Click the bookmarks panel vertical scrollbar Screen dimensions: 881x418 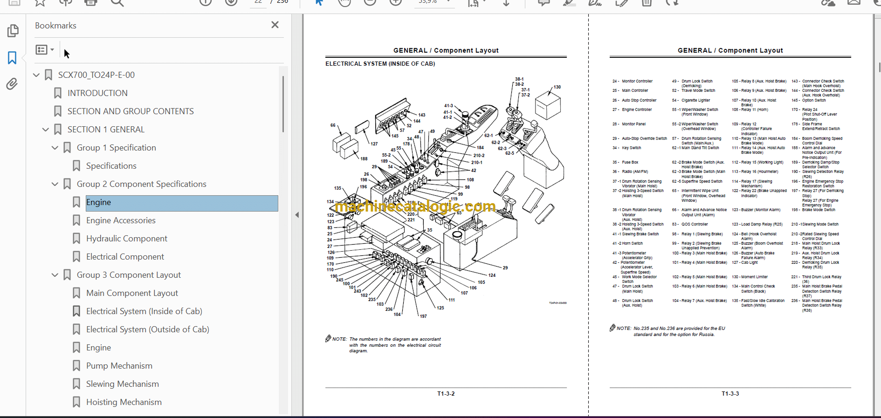(x=283, y=105)
